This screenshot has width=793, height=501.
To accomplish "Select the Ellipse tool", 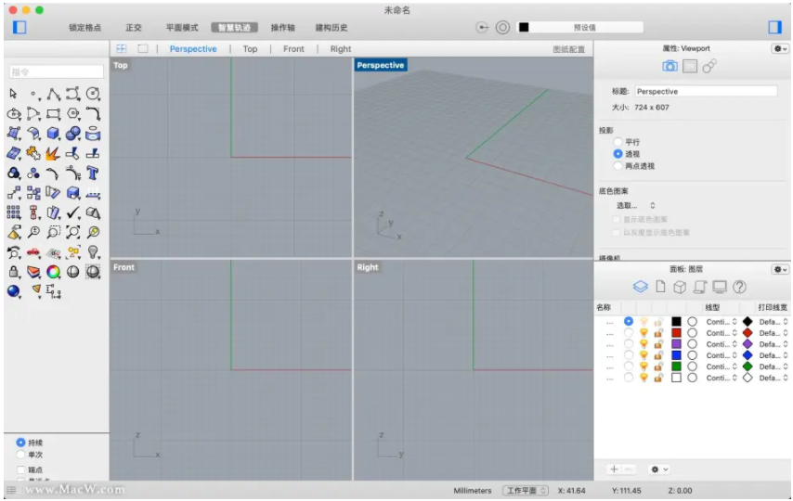I will (14, 113).
